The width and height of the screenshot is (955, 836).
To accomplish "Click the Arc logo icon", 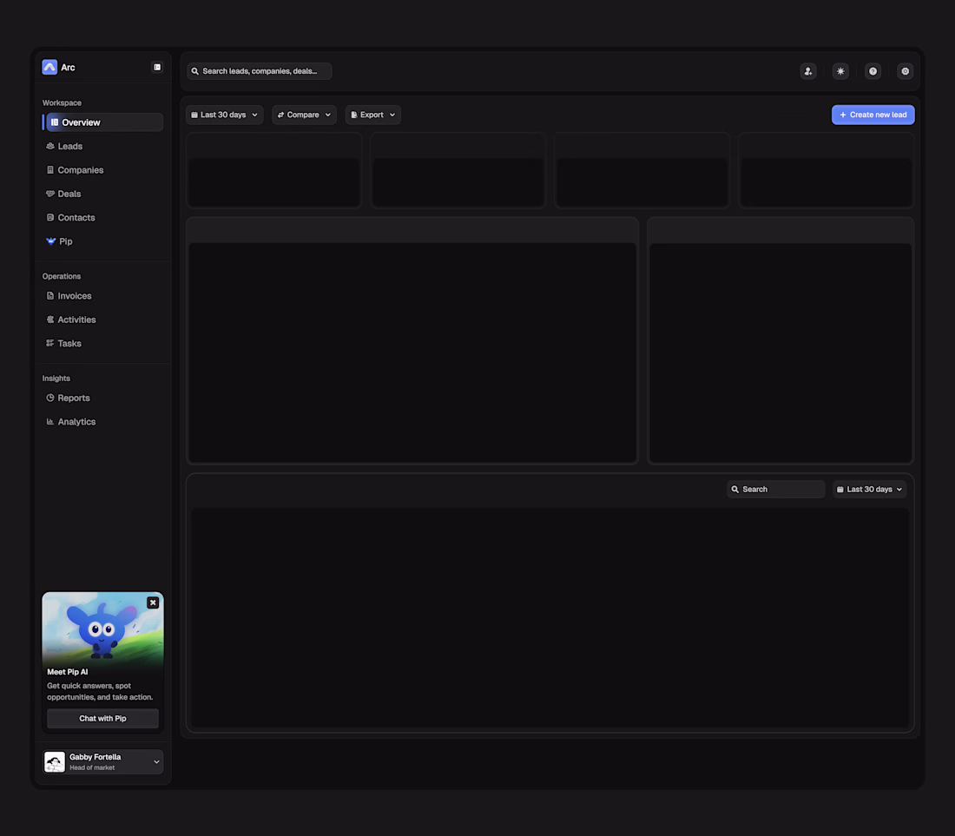I will pyautogui.click(x=49, y=67).
